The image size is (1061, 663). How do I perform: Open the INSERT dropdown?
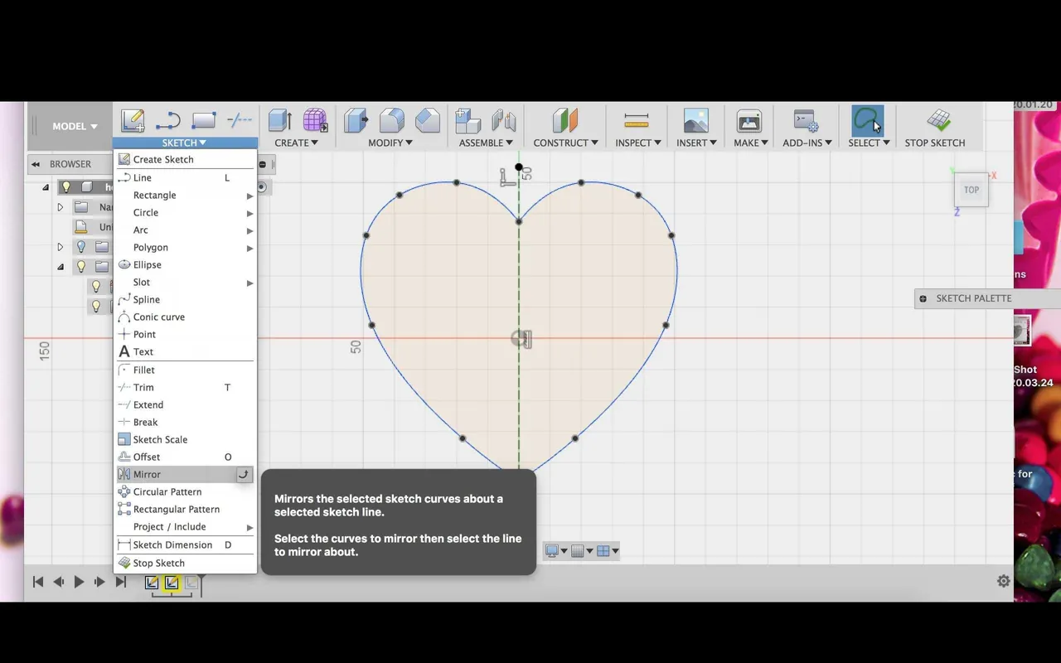click(696, 143)
